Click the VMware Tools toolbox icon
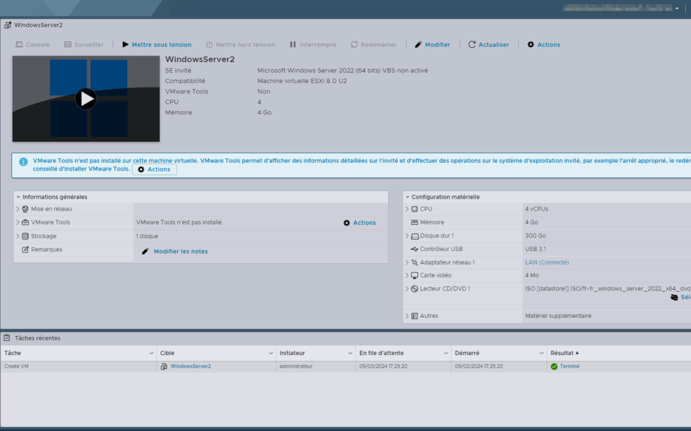 coord(25,223)
